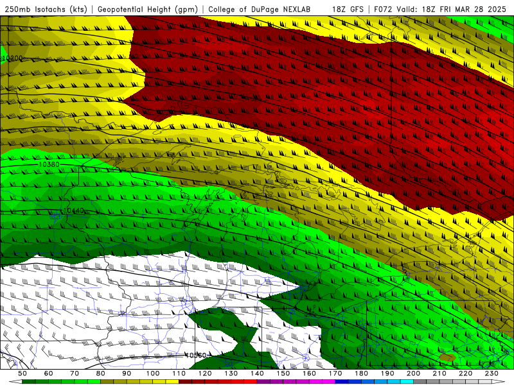Click the 180 value on the color scale
This screenshot has width=514, height=385.
point(362,373)
